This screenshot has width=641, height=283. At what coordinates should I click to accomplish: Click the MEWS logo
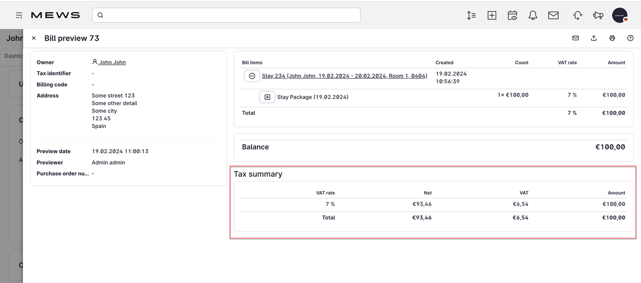55,15
